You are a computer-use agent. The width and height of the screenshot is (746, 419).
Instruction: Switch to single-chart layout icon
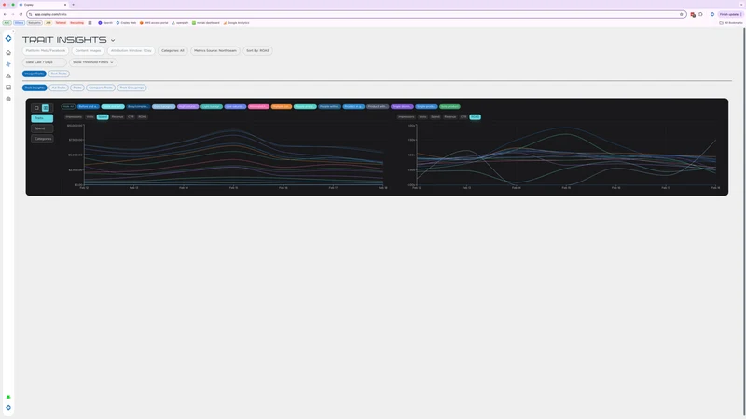(36, 108)
